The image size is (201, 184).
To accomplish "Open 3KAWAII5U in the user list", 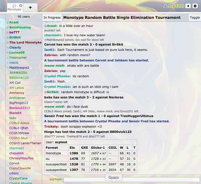I will pos(24,73).
